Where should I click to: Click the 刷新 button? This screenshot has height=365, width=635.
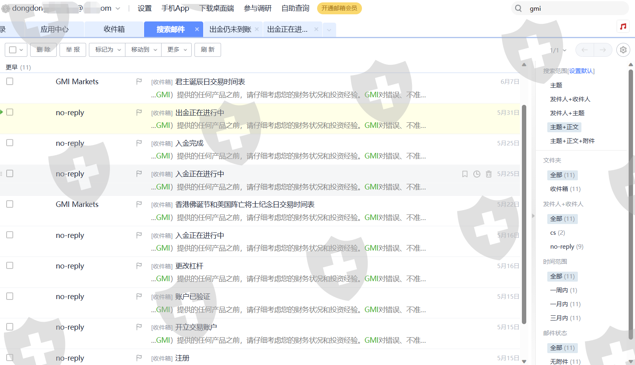point(208,50)
